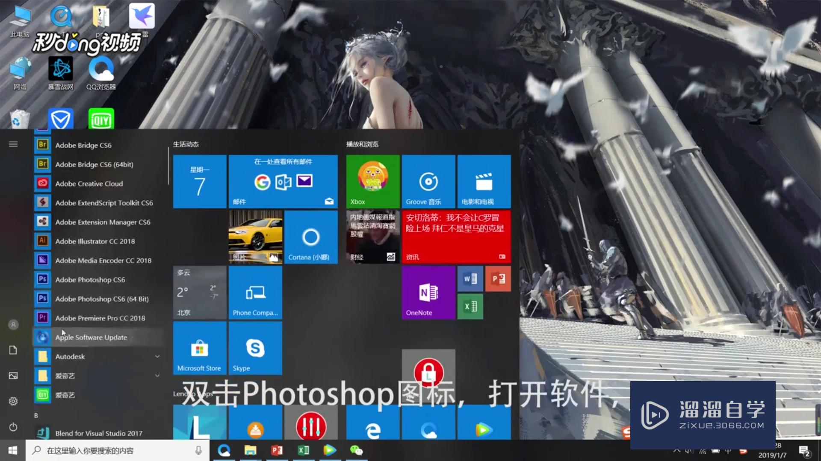Open Adobe Premiere Pro CC 2018
821x461 pixels.
[100, 318]
